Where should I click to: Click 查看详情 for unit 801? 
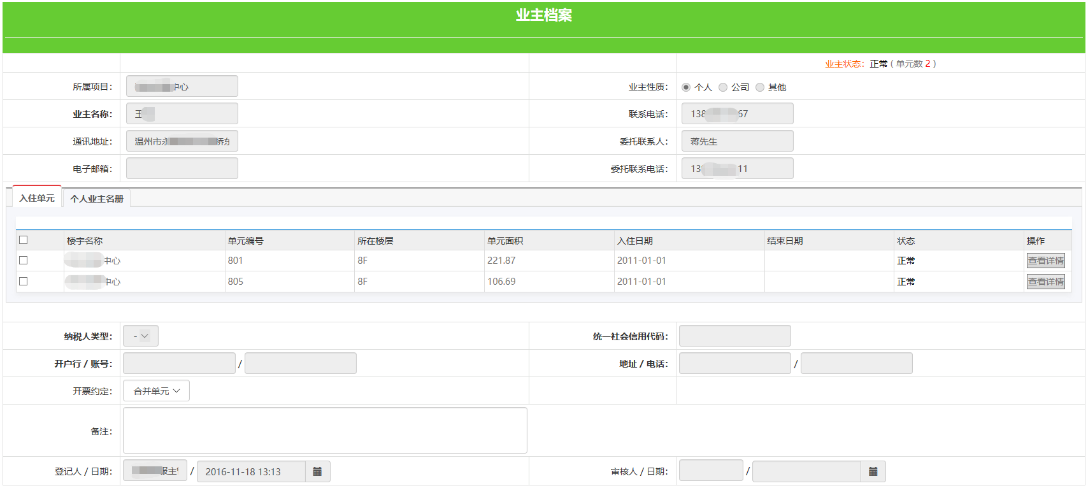click(x=1045, y=261)
